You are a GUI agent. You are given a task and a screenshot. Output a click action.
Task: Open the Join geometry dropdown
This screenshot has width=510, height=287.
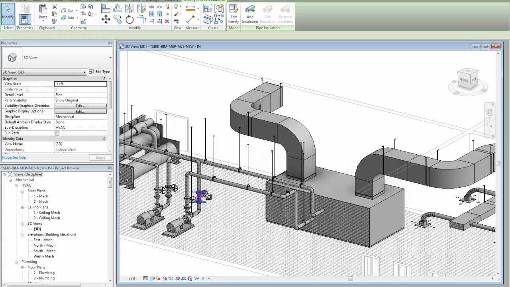pyautogui.click(x=76, y=18)
